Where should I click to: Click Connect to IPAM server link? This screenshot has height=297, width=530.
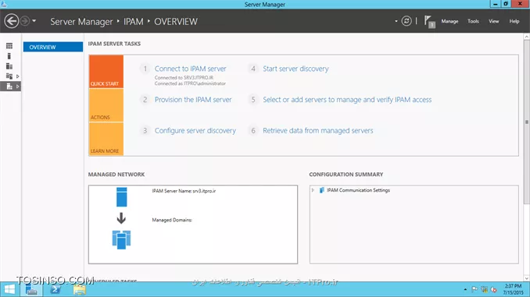[190, 69]
